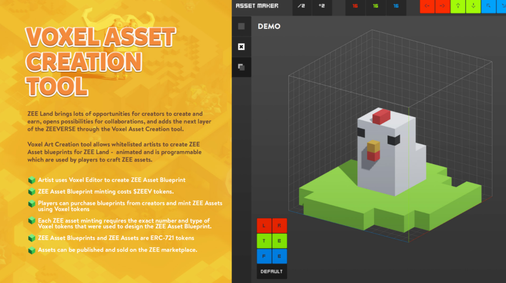Click bullet 'Players can purchase blueprints from creators'
506x283 pixels.
coord(130,206)
